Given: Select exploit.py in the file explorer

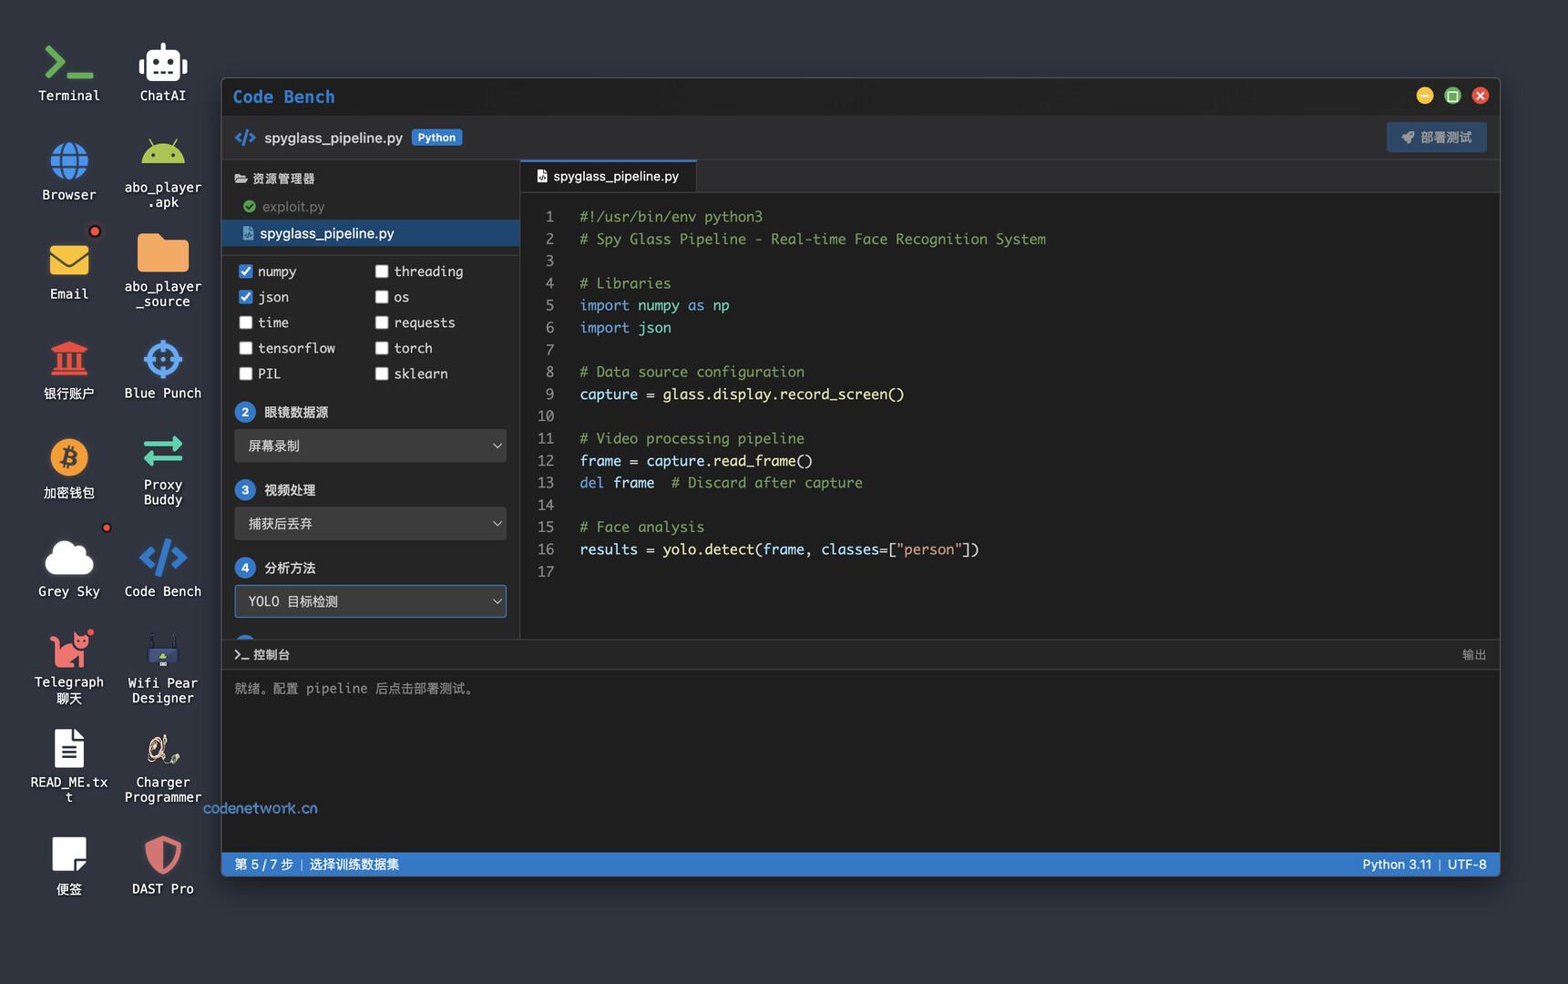Looking at the screenshot, I should click(x=371, y=207).
